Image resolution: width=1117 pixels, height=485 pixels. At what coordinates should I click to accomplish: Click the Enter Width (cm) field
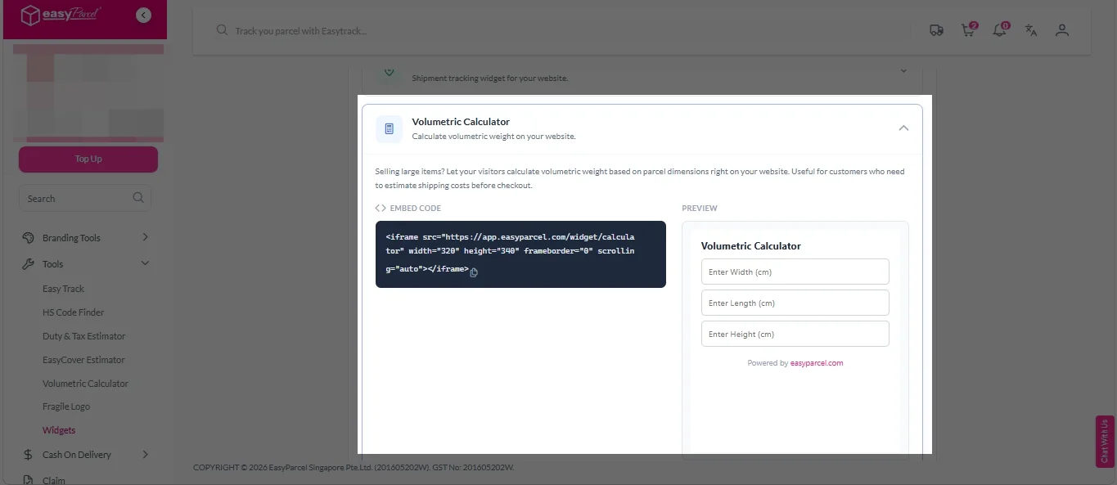coord(795,272)
